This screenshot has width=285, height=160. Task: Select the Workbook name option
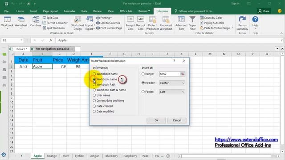105,79
